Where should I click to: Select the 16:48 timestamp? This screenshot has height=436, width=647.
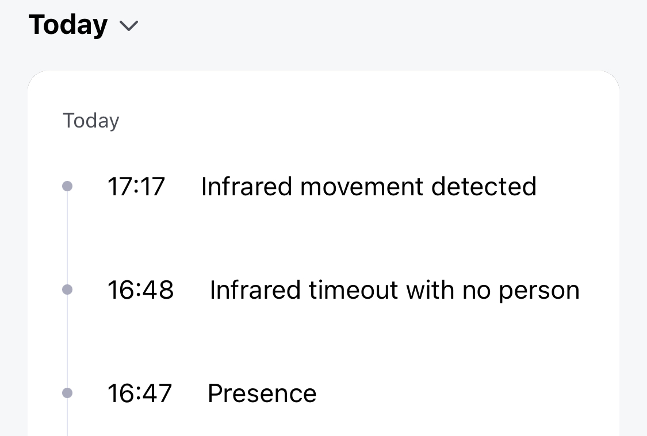(x=140, y=290)
